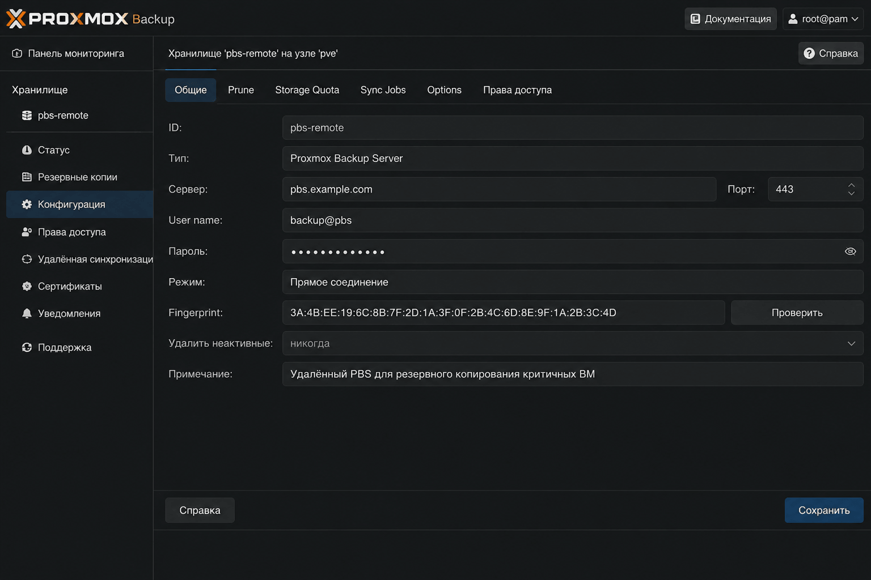Click the PROXMOX Backup title text
871x580 pixels.
102,19
